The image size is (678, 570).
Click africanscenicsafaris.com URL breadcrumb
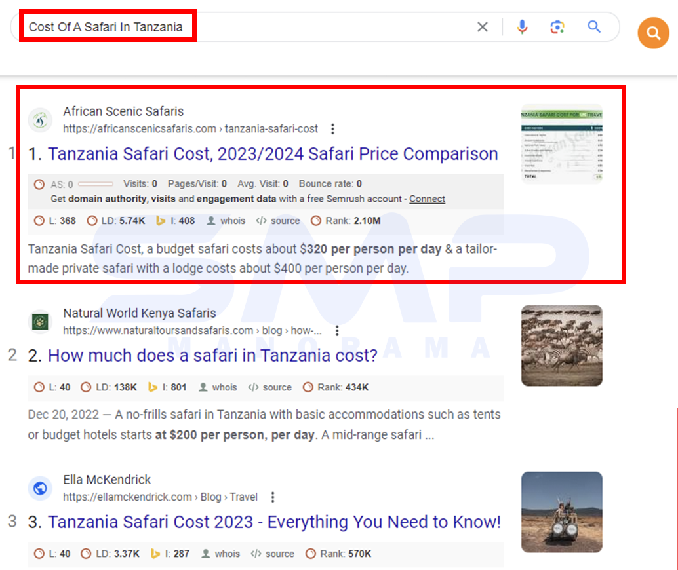pos(190,129)
